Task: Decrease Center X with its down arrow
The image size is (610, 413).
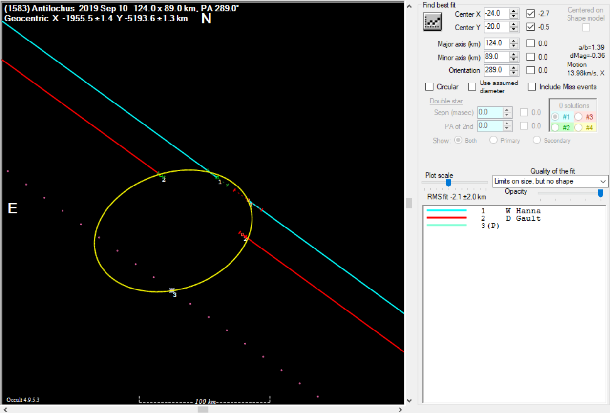Action: pos(514,16)
